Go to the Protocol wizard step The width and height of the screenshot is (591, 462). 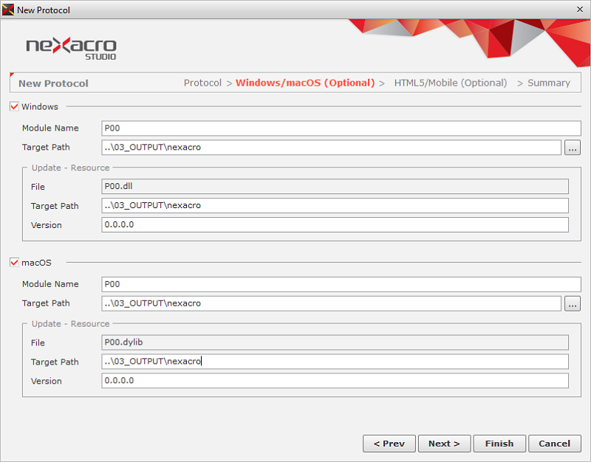[202, 83]
